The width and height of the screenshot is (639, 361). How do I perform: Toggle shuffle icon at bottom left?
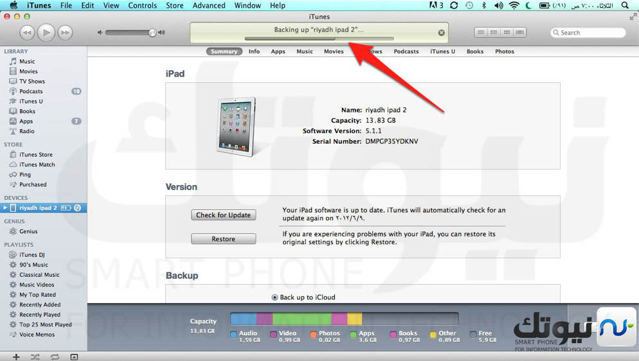[x=35, y=357]
